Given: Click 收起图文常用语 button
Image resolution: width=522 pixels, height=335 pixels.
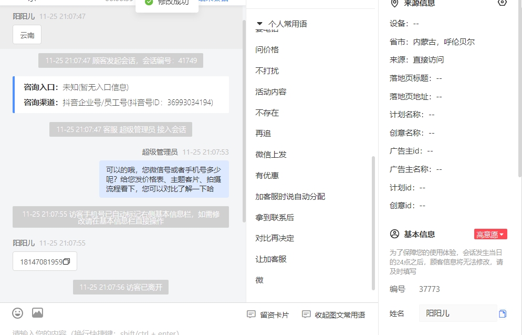Looking at the screenshot, I should pyautogui.click(x=333, y=314).
